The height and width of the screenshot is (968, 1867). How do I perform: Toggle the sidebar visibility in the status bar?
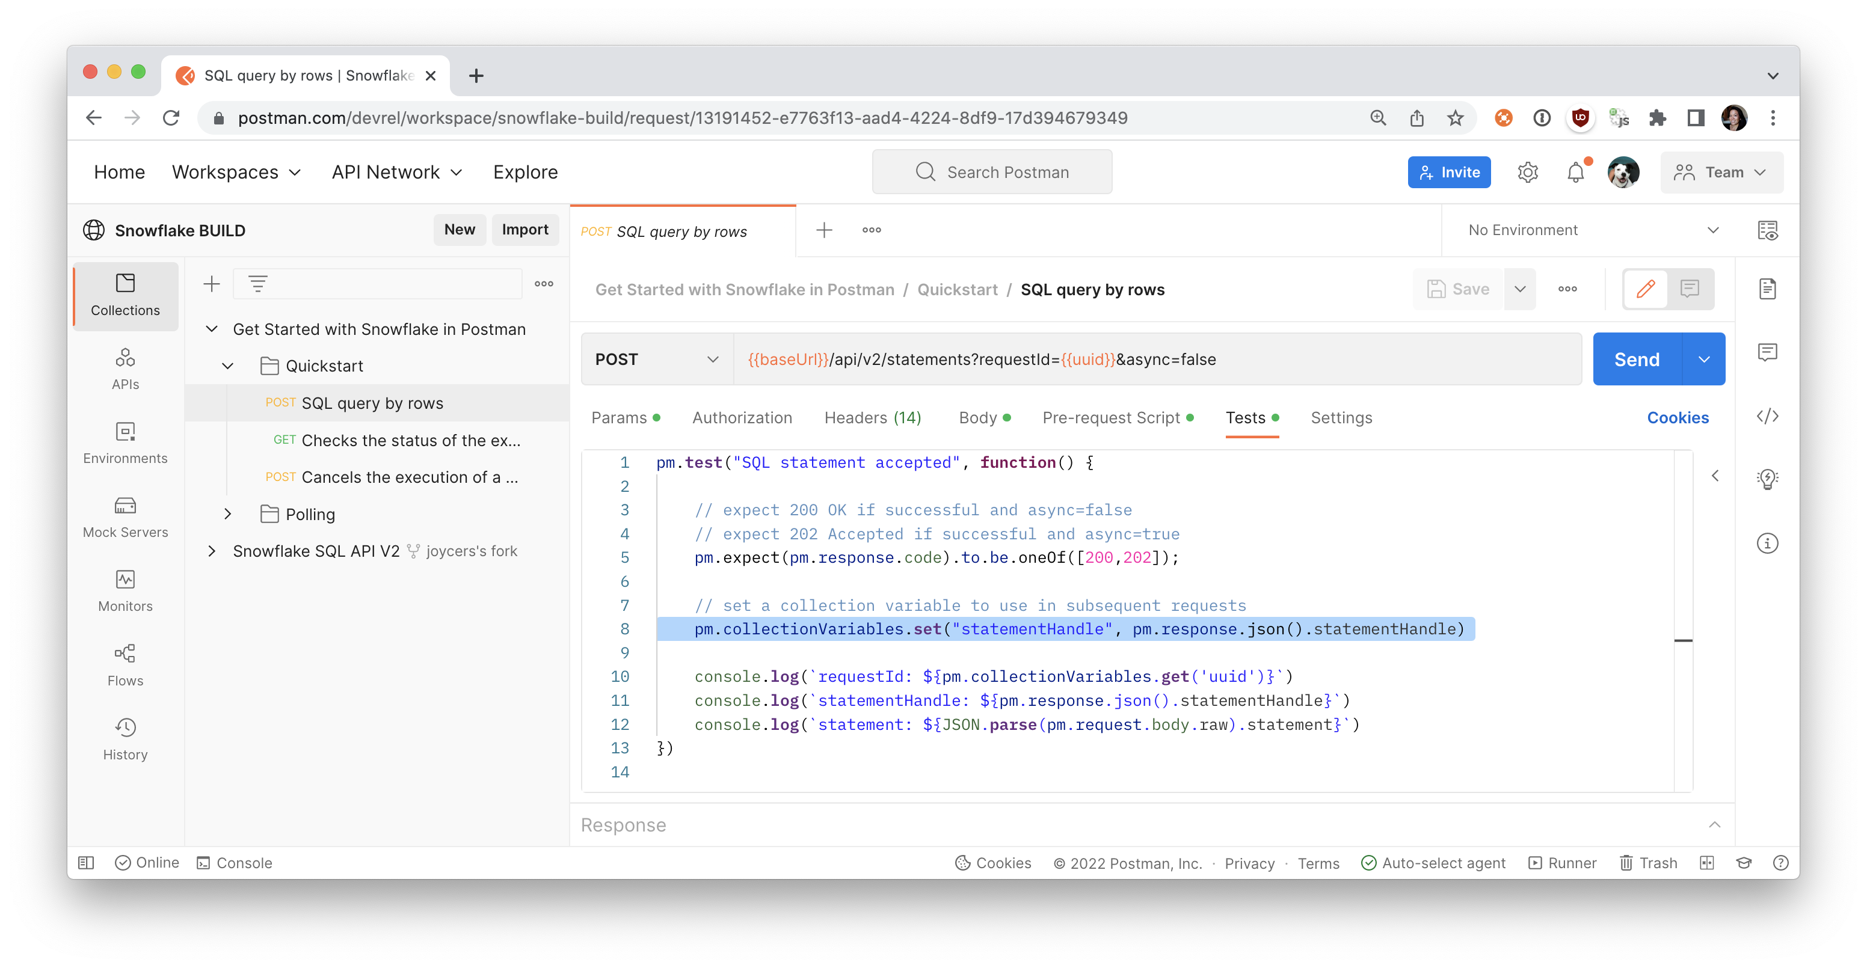[86, 862]
